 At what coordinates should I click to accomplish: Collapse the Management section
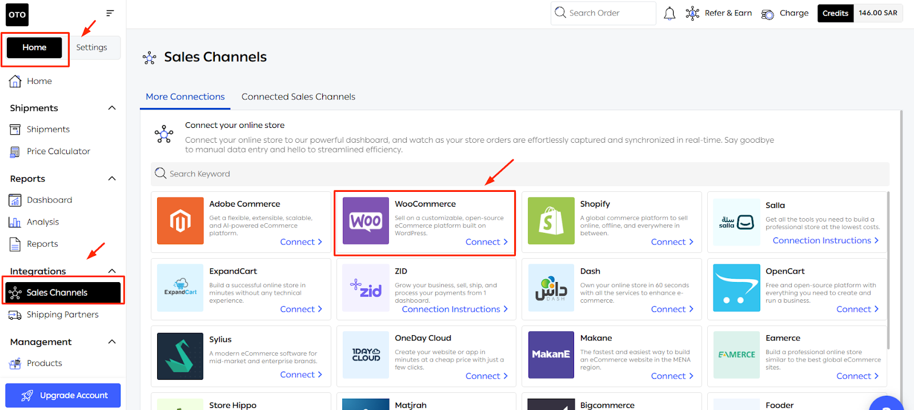112,342
